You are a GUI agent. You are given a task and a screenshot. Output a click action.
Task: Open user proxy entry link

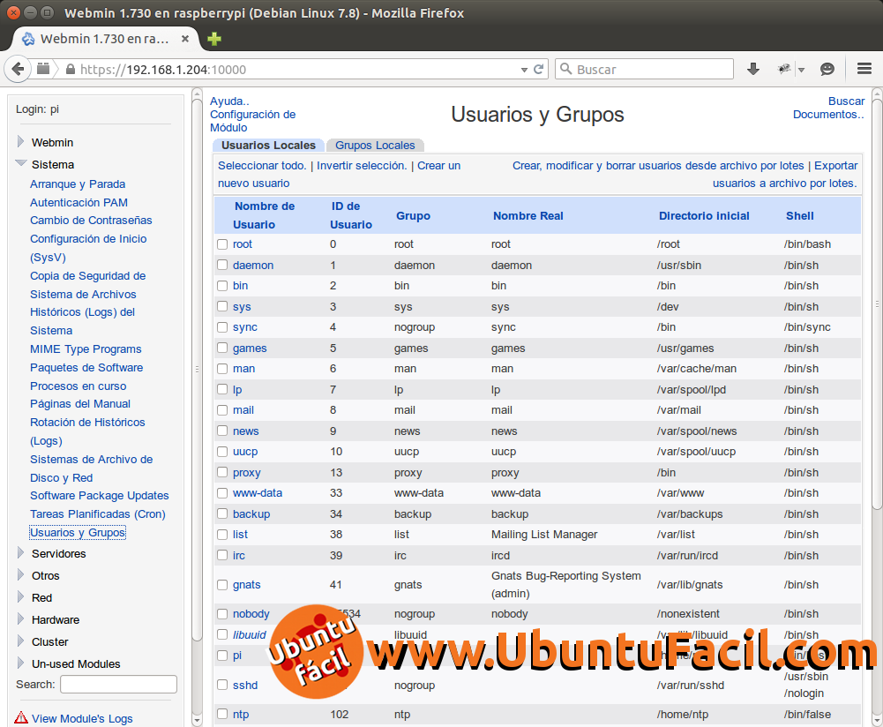(x=247, y=473)
